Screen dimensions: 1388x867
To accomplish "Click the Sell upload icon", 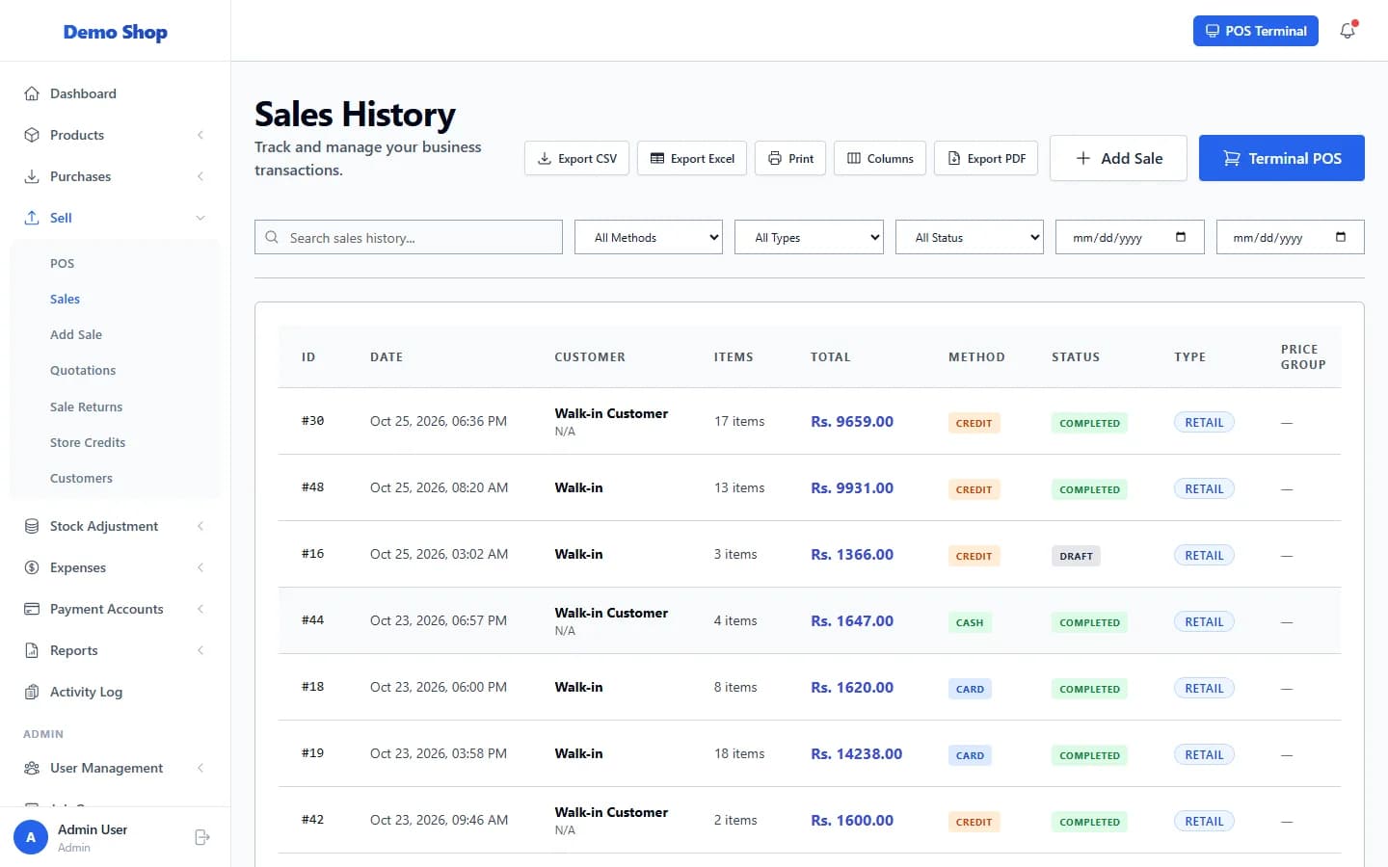I will pos(32,218).
